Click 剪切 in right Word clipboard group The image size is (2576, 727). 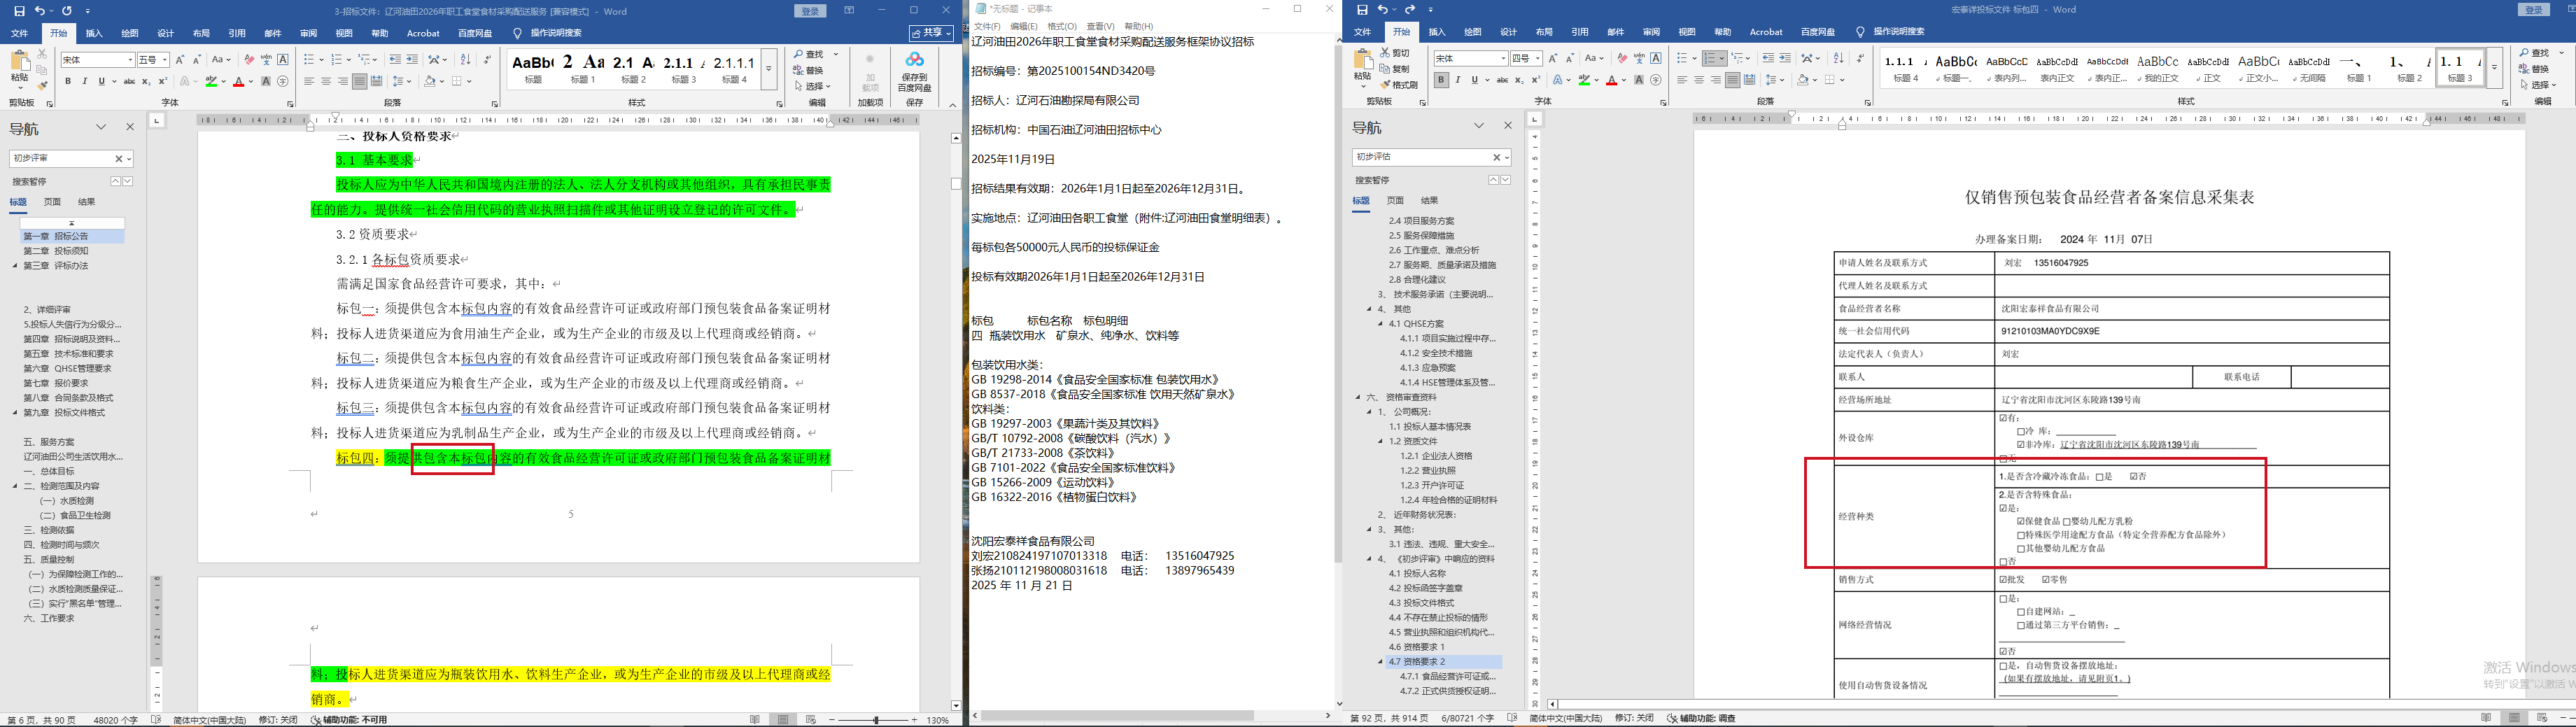point(1395,53)
